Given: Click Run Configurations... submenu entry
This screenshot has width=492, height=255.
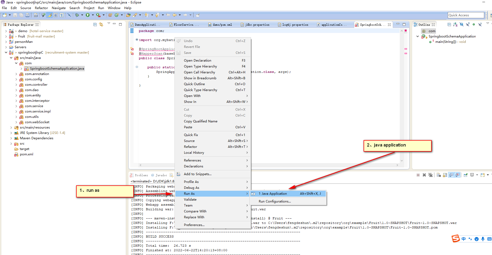Looking at the screenshot, I should coord(288,201).
